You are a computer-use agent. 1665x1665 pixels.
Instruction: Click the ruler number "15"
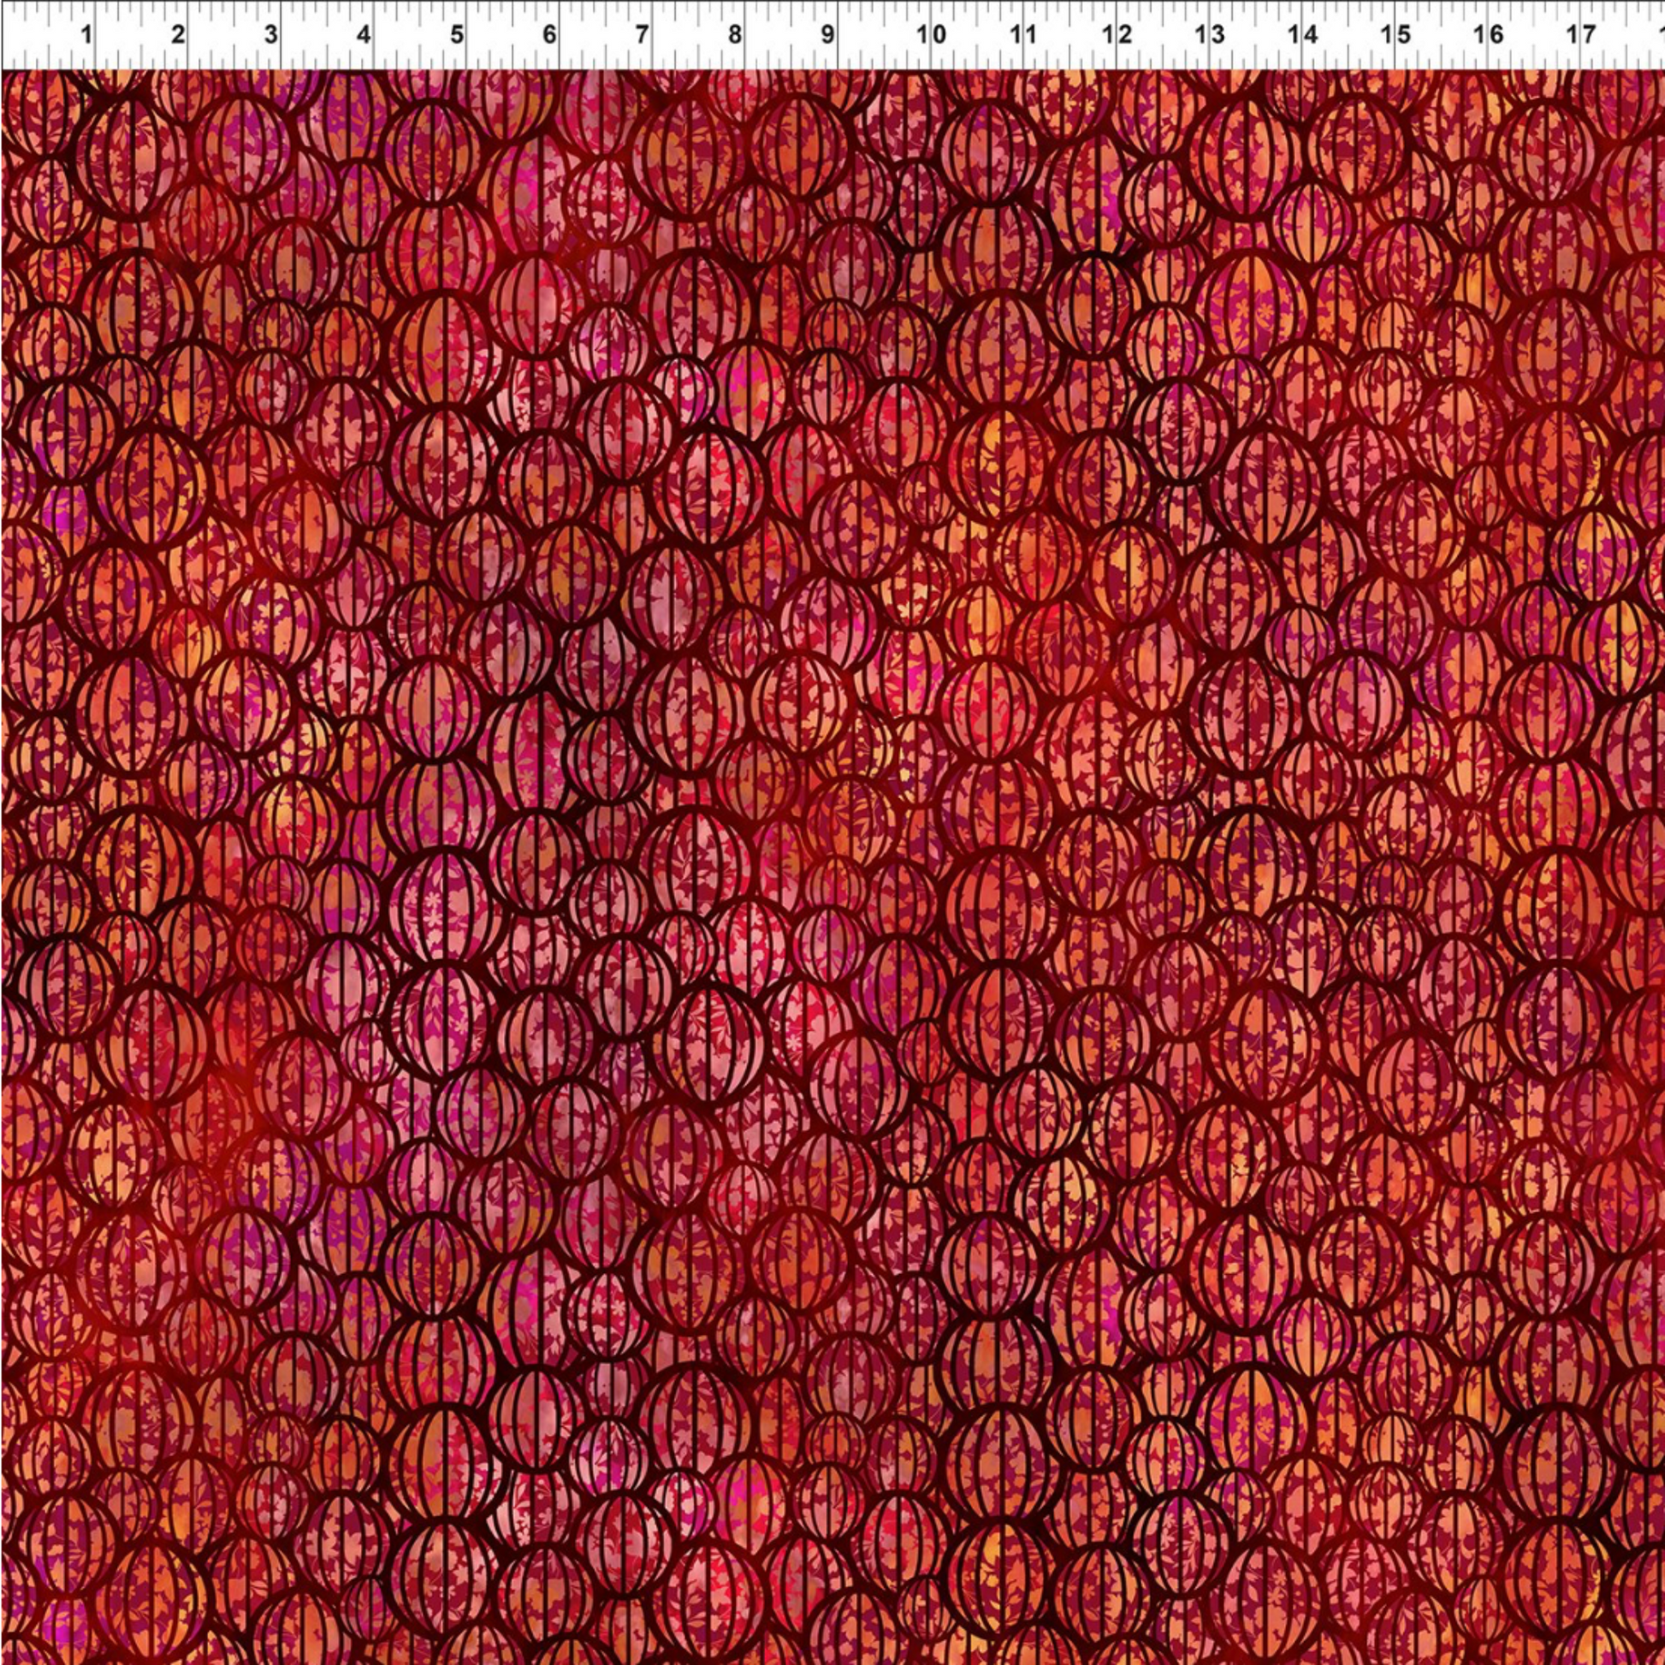click(1396, 35)
